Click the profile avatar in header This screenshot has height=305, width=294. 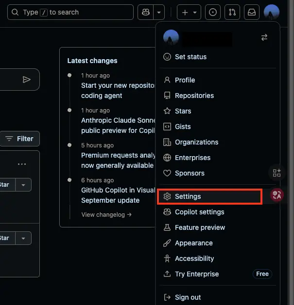point(271,12)
